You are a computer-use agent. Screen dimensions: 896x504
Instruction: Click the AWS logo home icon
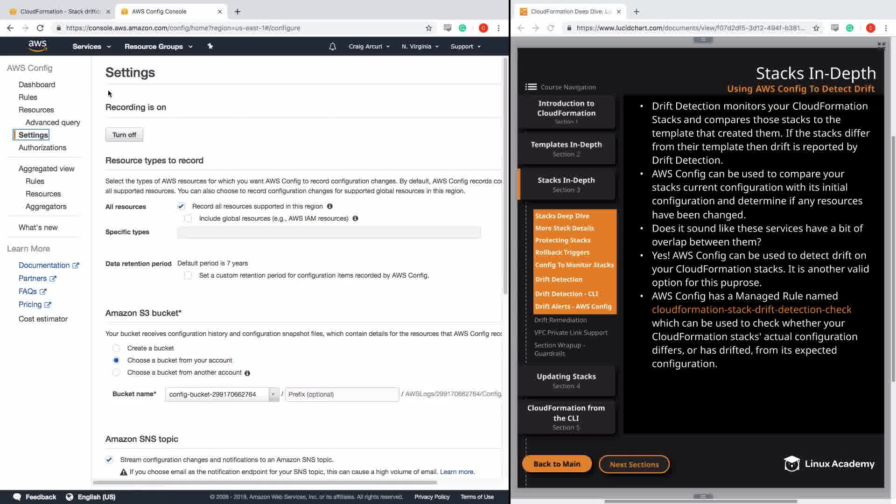coord(37,46)
